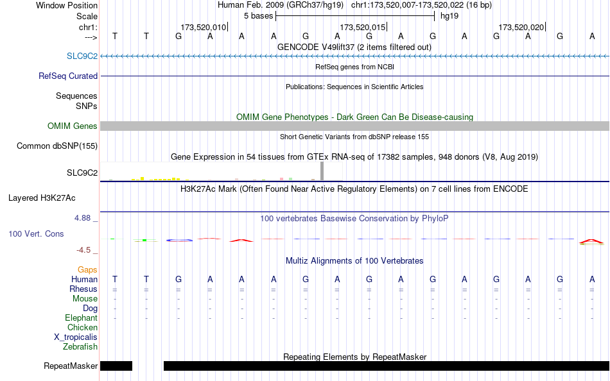The height and width of the screenshot is (381, 610).
Task: Click the SNPs track label
Action: (x=87, y=106)
